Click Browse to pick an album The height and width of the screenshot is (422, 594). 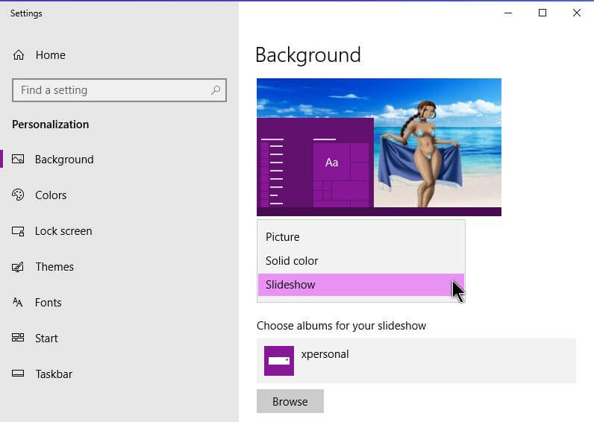coord(290,401)
